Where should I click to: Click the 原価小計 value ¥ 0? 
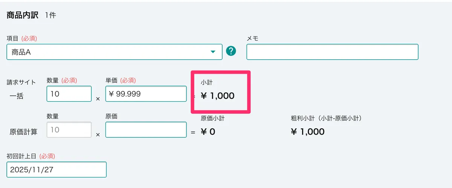208,132
